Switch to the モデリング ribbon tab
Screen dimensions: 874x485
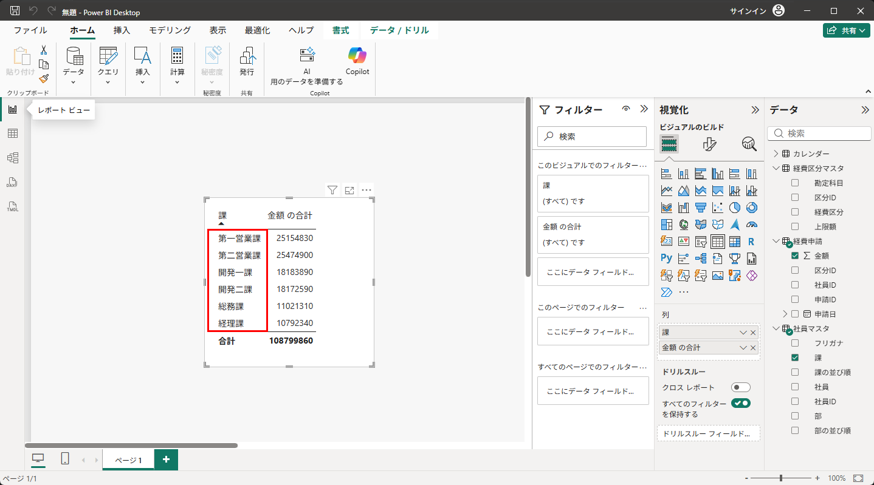pos(170,30)
